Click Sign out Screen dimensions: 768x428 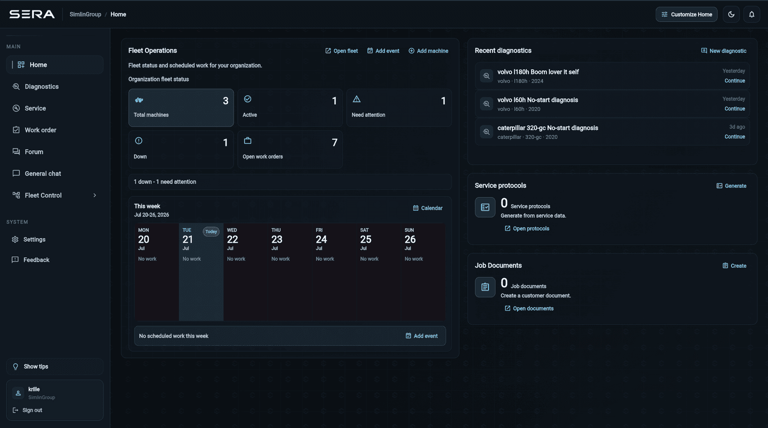point(27,410)
